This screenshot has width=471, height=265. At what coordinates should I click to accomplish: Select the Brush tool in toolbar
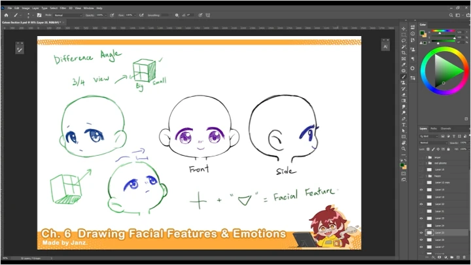click(x=404, y=77)
